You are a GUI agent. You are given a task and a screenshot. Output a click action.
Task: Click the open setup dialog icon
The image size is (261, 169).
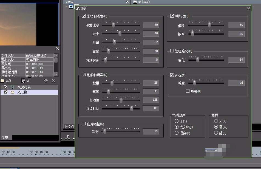point(46,81)
